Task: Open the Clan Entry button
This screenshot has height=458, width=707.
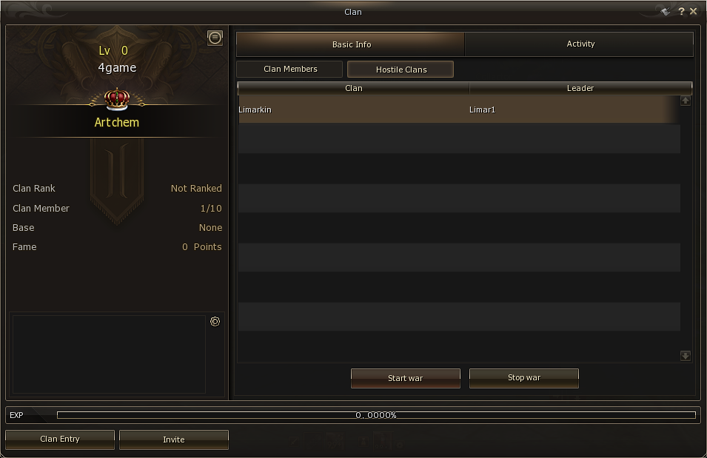Action: coord(60,440)
